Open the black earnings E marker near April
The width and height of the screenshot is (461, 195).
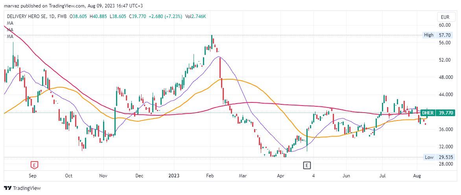pyautogui.click(x=307, y=166)
